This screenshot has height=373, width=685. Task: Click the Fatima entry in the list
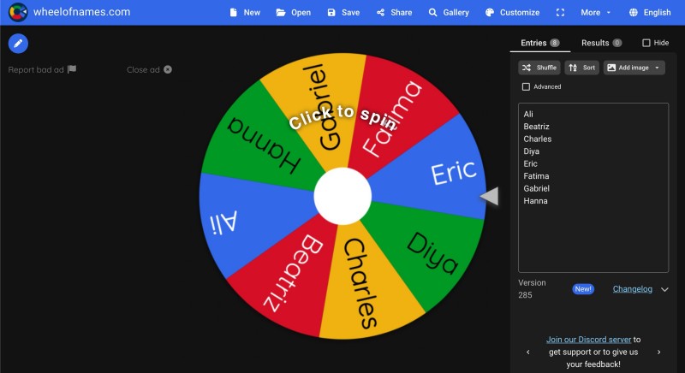click(x=536, y=176)
